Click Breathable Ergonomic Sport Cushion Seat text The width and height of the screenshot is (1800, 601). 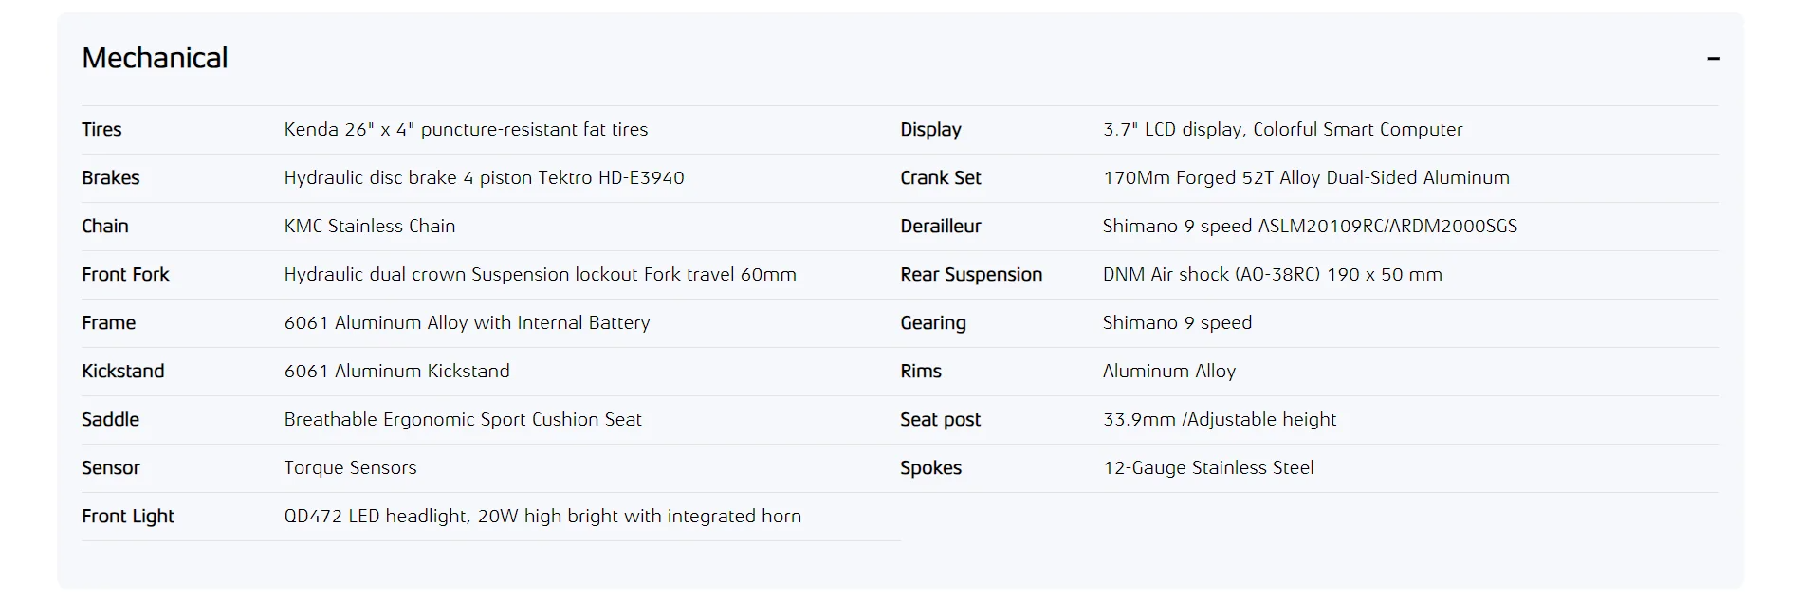click(463, 419)
